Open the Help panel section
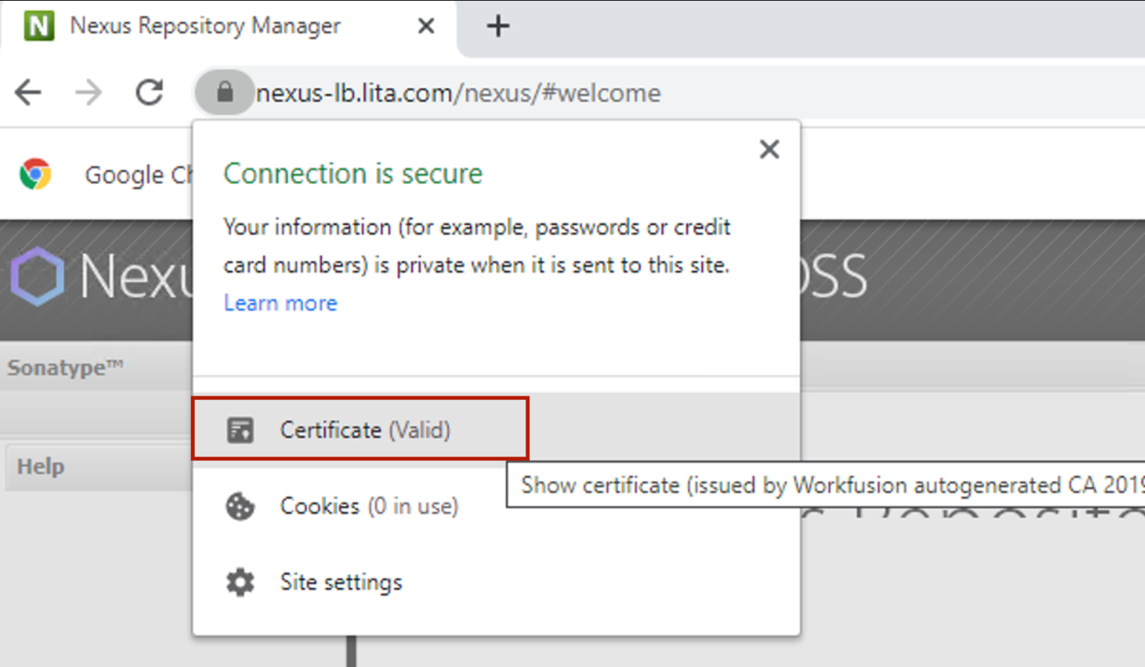1145x667 pixels. click(98, 466)
